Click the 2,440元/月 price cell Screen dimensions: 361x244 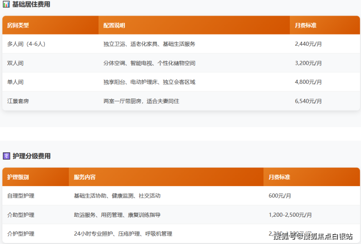(x=308, y=44)
